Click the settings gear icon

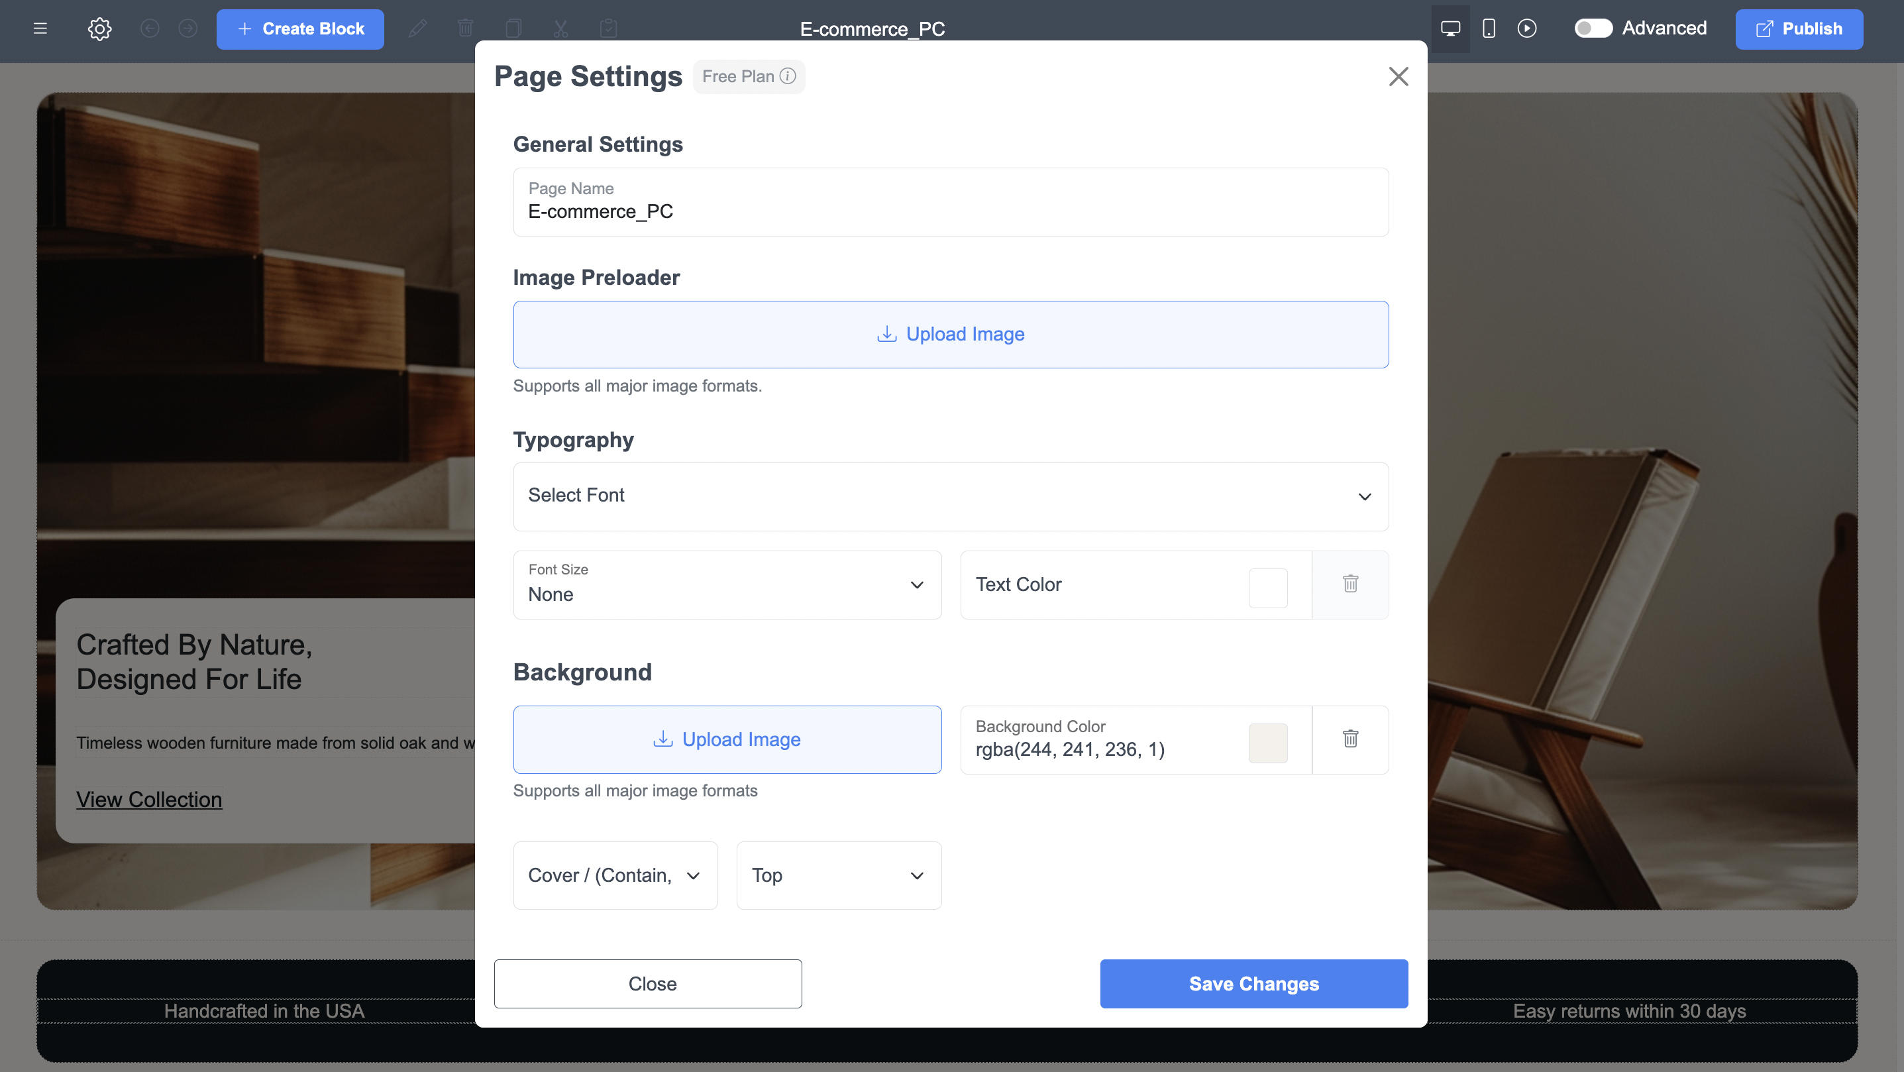(x=100, y=29)
